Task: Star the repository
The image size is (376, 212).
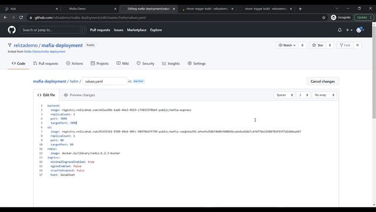Action: 318,45
